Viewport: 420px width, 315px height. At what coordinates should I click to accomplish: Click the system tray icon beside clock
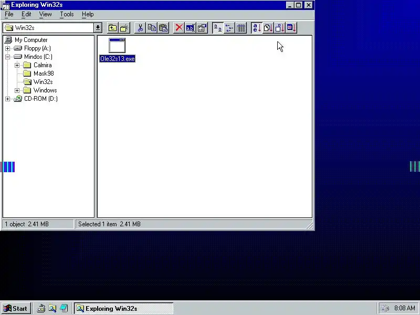click(x=385, y=309)
